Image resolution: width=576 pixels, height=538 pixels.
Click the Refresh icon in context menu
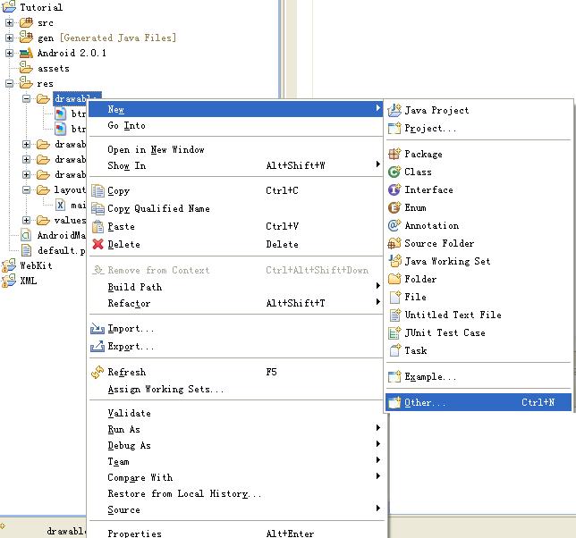point(97,372)
